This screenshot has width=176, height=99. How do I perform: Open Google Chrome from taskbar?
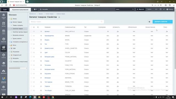[x=53, y=97]
